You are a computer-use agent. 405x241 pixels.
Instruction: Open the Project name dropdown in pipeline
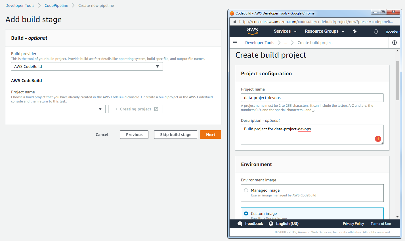pos(58,109)
